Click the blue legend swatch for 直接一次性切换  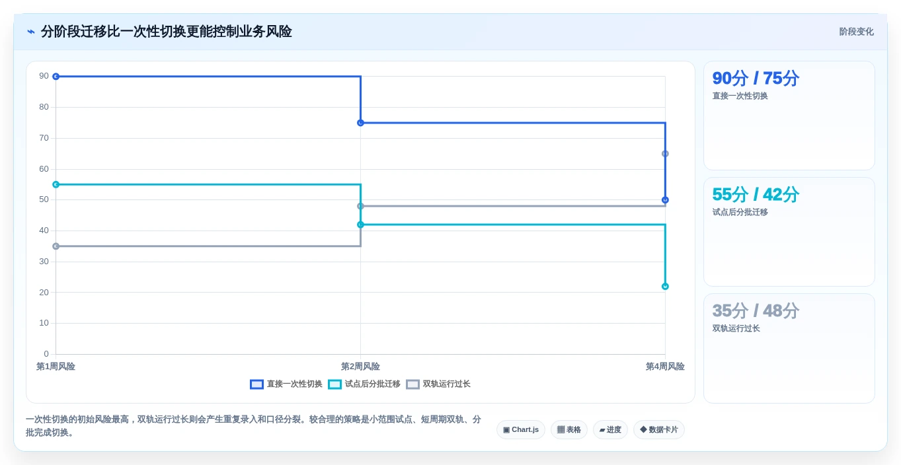256,384
